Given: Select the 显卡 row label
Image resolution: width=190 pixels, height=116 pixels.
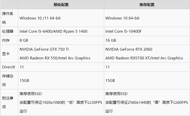Looking at the screenshot, I should click(x=6, y=54).
